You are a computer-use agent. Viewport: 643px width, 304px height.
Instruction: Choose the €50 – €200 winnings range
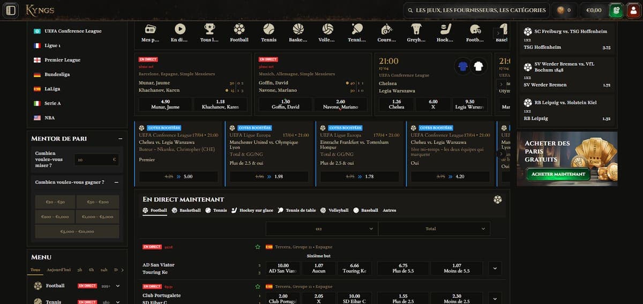[98, 202]
